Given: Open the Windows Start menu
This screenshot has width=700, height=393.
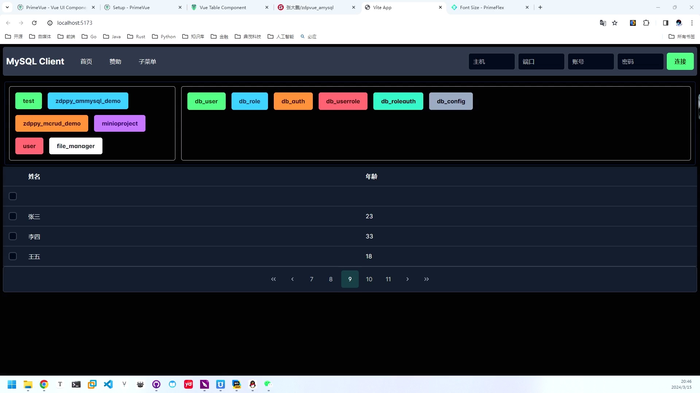Looking at the screenshot, I should 12,385.
